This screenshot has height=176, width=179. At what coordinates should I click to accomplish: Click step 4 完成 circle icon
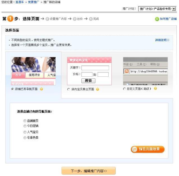coord(91,19)
